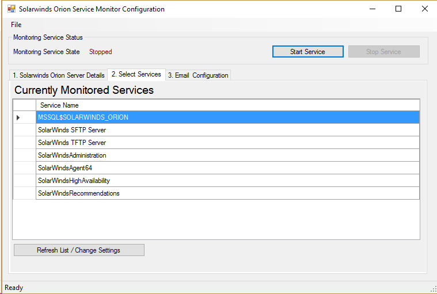437x294 pixels.
Task: Select the SolarWinds SFTP Server row
Action: [x=227, y=130]
